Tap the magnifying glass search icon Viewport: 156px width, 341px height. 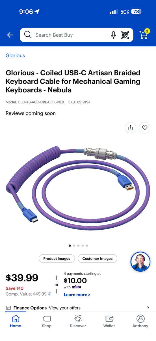pyautogui.click(x=28, y=35)
